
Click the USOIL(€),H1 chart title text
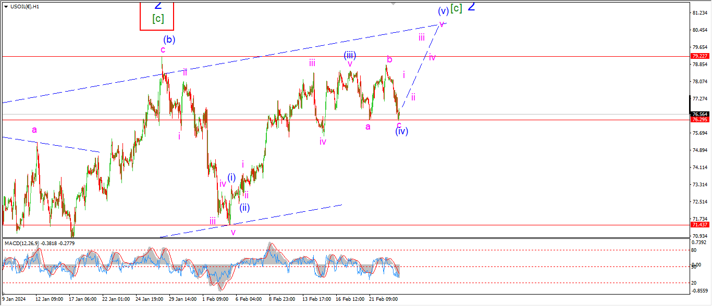coord(26,6)
